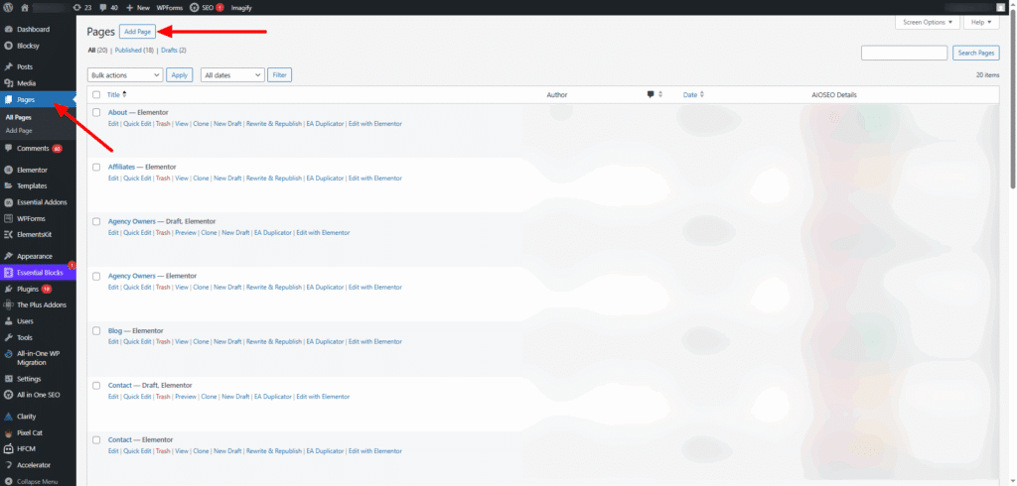Click the Comments bubble icon in sidebar
This screenshot has width=1017, height=486.
click(x=8, y=149)
